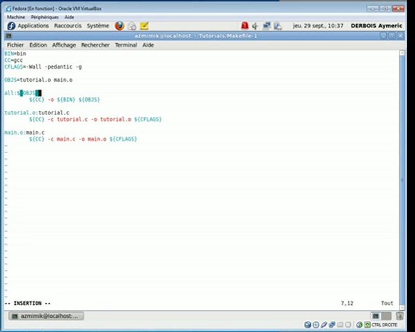Screen dimensions: 415x332
Task: Click the 7,12 cursor position indicator
Action: (x=347, y=303)
